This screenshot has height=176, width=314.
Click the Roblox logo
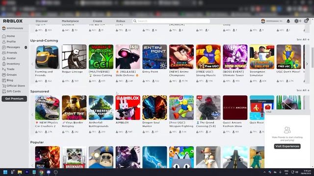[13, 21]
